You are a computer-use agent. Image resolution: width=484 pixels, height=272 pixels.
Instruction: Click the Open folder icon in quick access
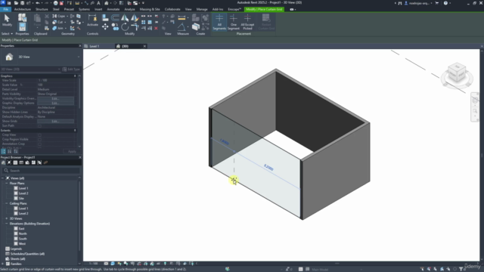point(16,3)
